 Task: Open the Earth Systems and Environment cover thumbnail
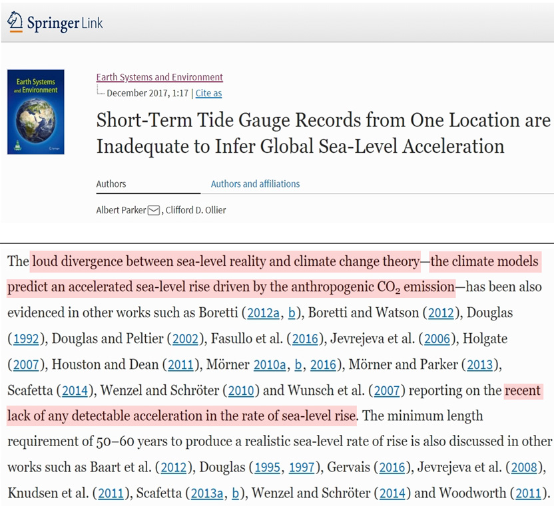tap(36, 112)
